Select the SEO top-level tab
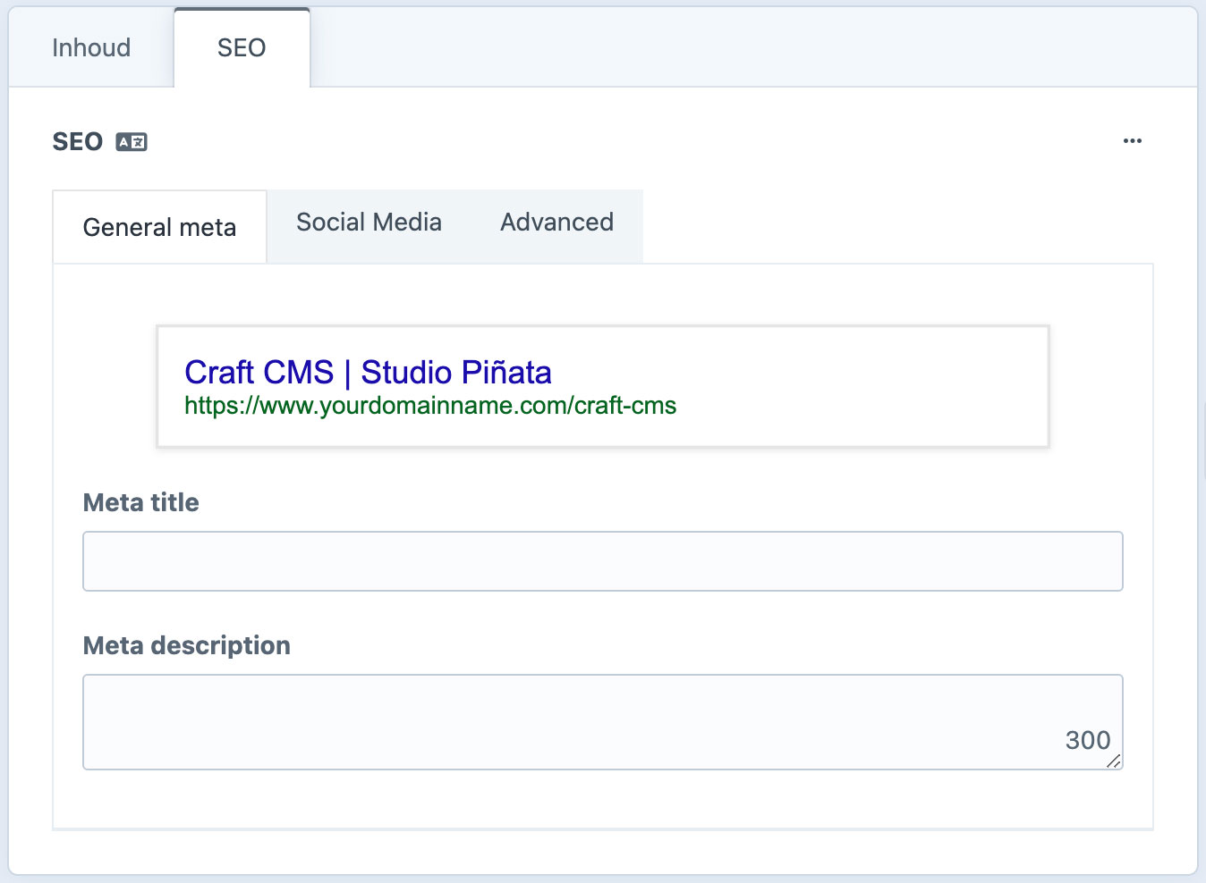The width and height of the screenshot is (1206, 883). coord(242,47)
